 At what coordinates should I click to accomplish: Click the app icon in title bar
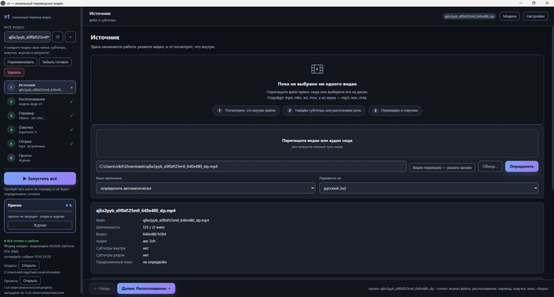(x=3, y=3)
